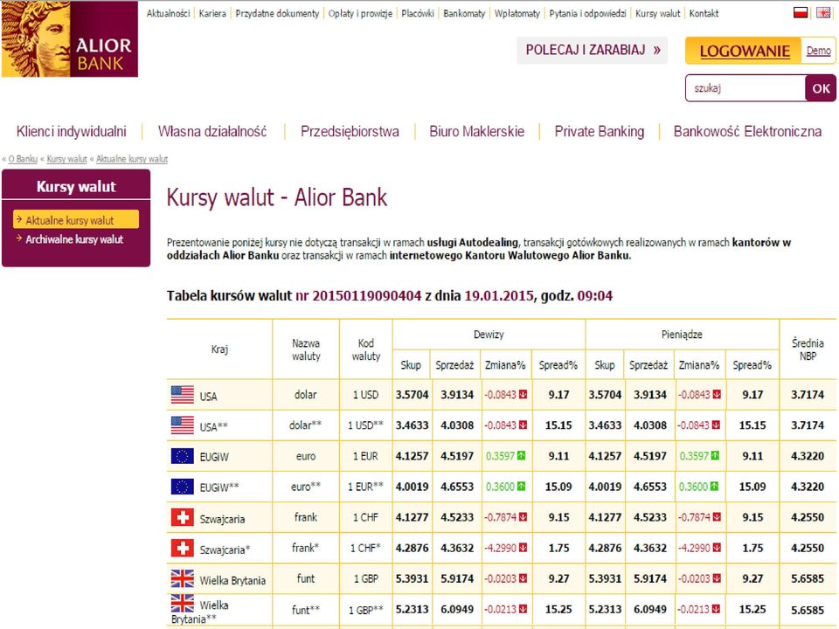Switch to Polish language flag
The height and width of the screenshot is (629, 839).
(x=801, y=13)
